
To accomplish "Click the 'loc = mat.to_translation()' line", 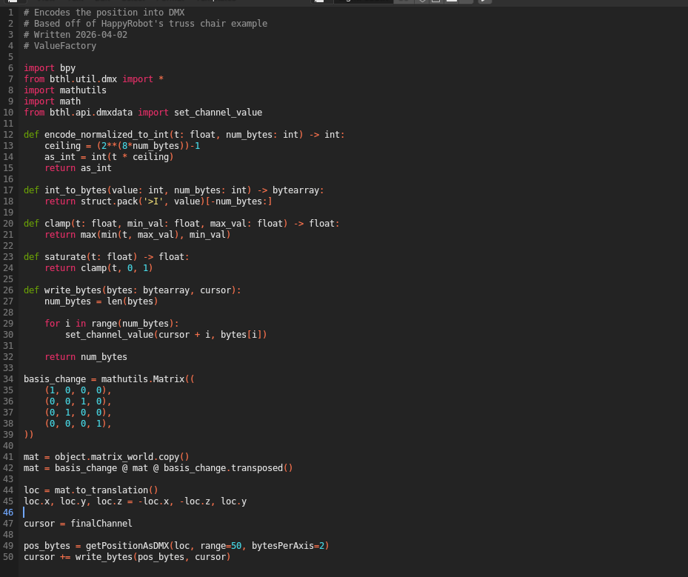I will pos(91,490).
